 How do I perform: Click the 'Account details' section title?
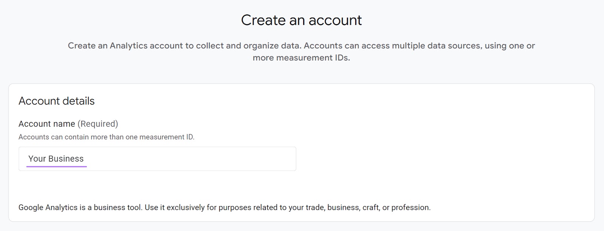[x=57, y=101]
